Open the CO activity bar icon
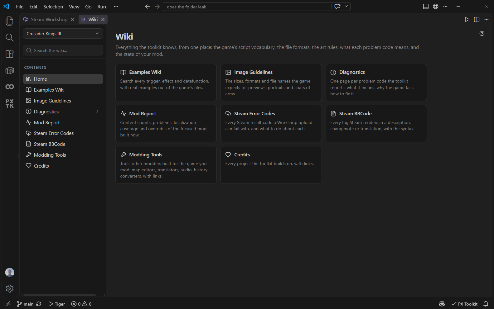The width and height of the screenshot is (494, 309). pyautogui.click(x=10, y=87)
